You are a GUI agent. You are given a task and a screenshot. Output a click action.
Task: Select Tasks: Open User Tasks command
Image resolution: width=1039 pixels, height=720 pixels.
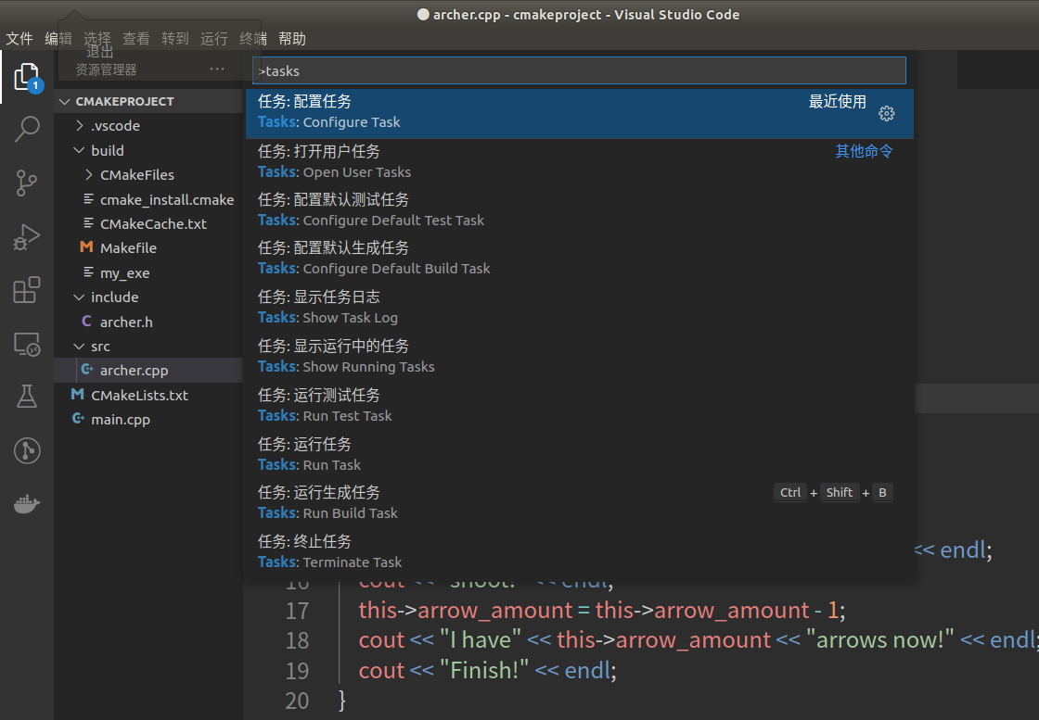click(x=579, y=163)
